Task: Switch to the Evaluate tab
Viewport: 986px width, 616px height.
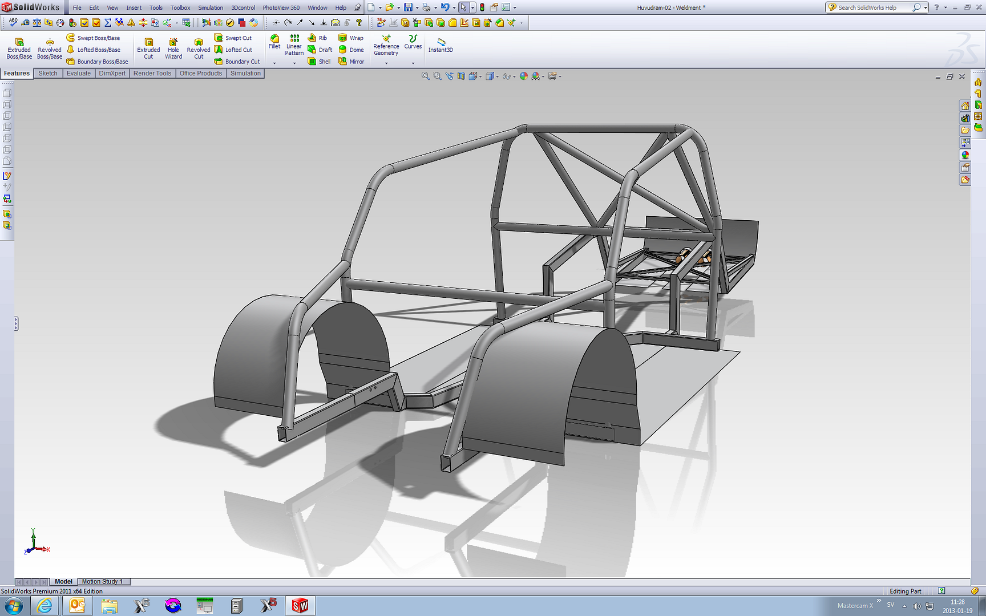Action: click(79, 73)
